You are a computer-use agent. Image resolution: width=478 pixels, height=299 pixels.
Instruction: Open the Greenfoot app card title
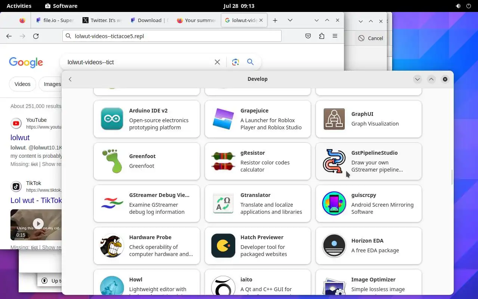pyautogui.click(x=142, y=156)
